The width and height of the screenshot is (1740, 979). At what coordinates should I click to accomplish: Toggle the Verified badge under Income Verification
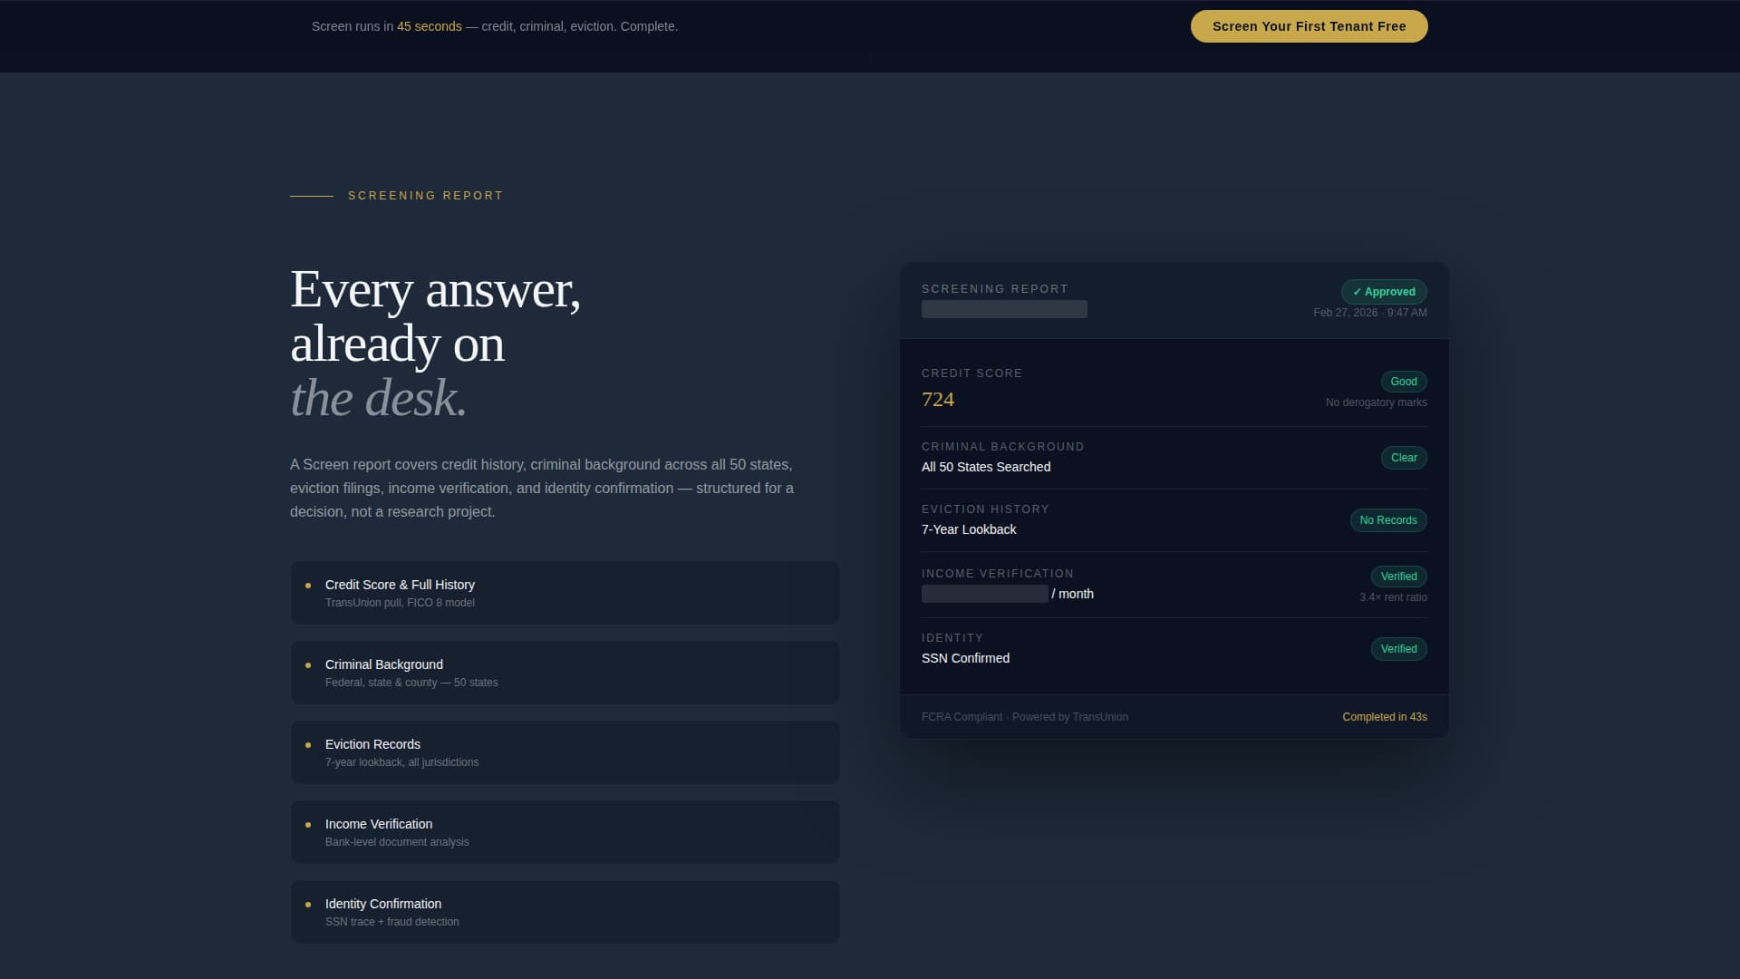[1398, 577]
